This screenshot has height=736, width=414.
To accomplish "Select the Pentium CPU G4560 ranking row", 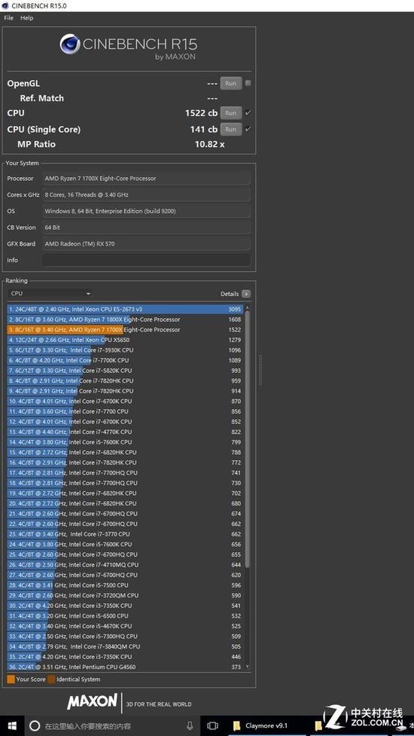I will click(x=125, y=667).
